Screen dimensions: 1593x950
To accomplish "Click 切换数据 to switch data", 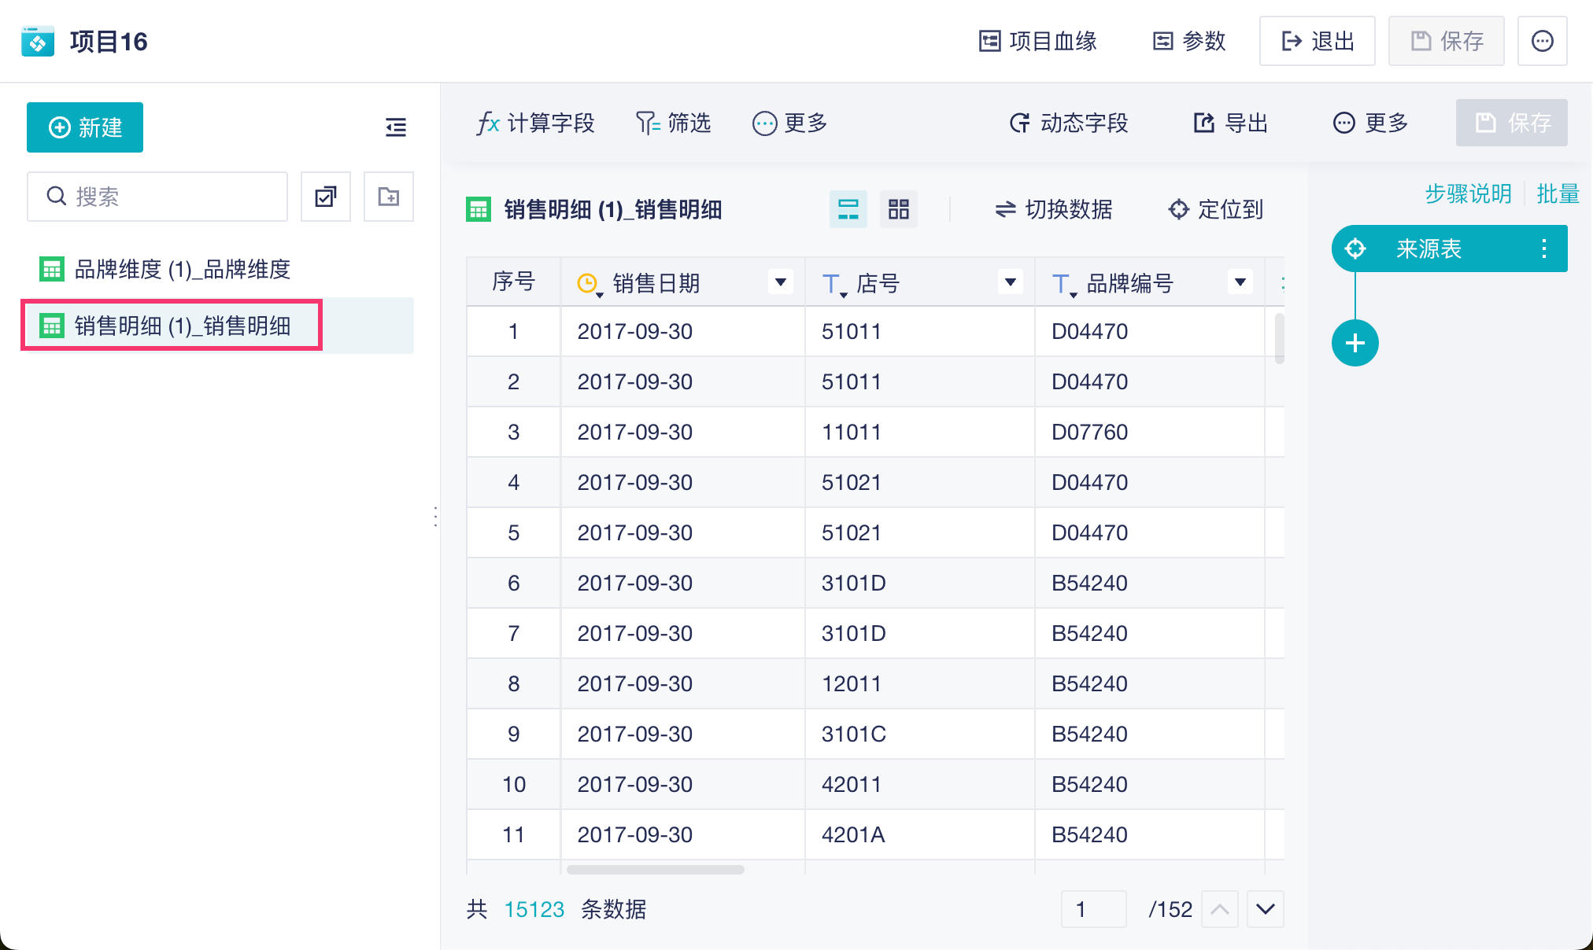I will (1053, 209).
